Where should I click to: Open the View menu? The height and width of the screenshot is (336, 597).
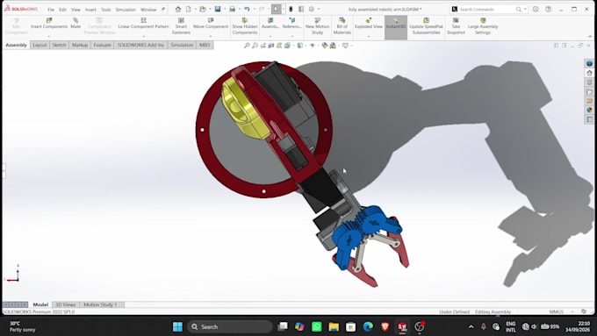click(76, 10)
